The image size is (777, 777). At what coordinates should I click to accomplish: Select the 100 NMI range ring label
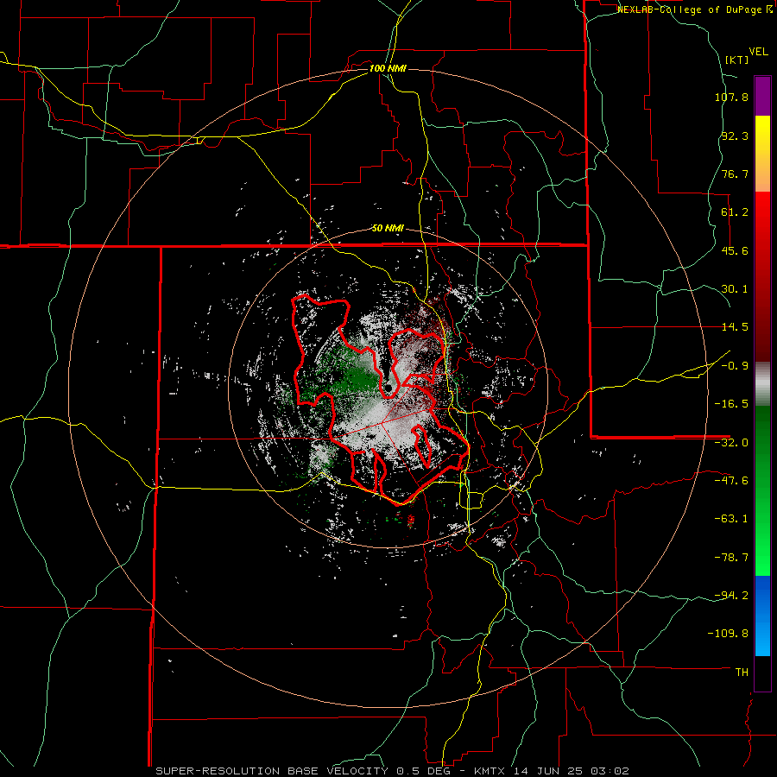pyautogui.click(x=388, y=68)
